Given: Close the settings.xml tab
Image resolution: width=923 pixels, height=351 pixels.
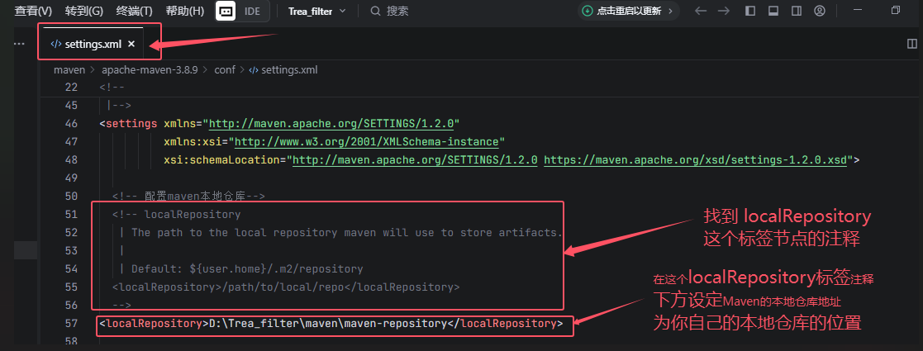Looking at the screenshot, I should 131,44.
